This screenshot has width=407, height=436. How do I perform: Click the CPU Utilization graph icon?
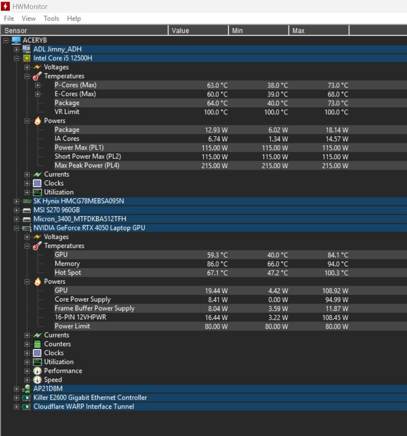[37, 192]
